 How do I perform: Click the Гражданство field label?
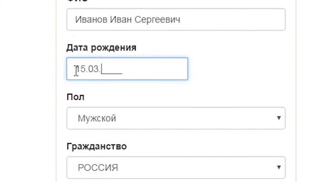click(97, 147)
